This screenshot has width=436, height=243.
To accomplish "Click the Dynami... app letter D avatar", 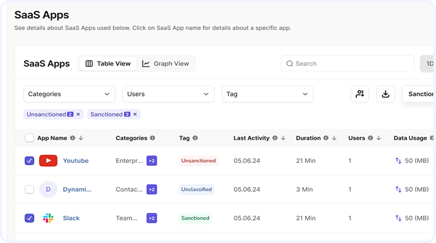I will (x=48, y=190).
